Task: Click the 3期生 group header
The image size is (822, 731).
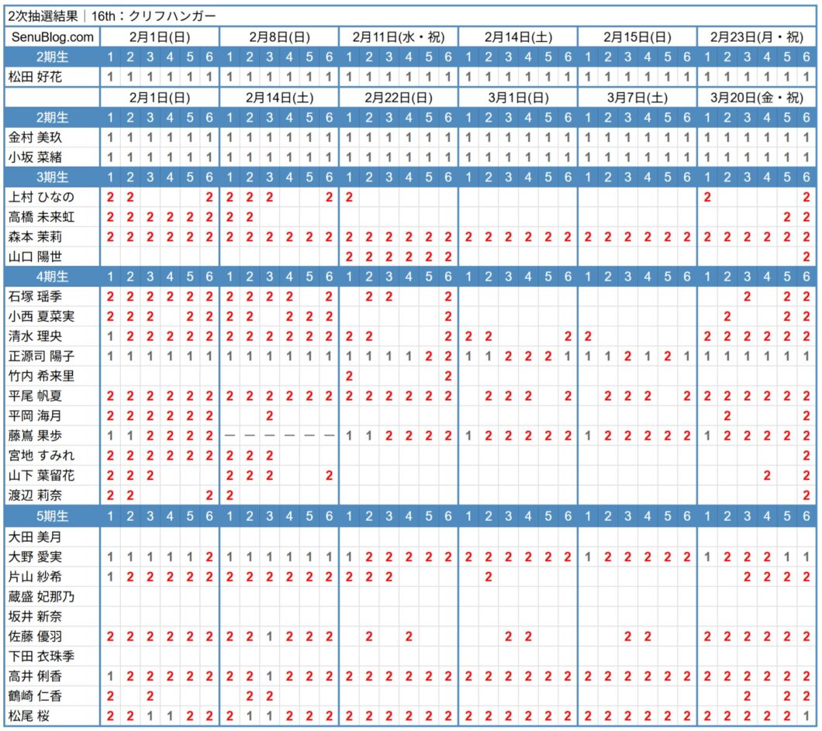Action: coord(52,178)
